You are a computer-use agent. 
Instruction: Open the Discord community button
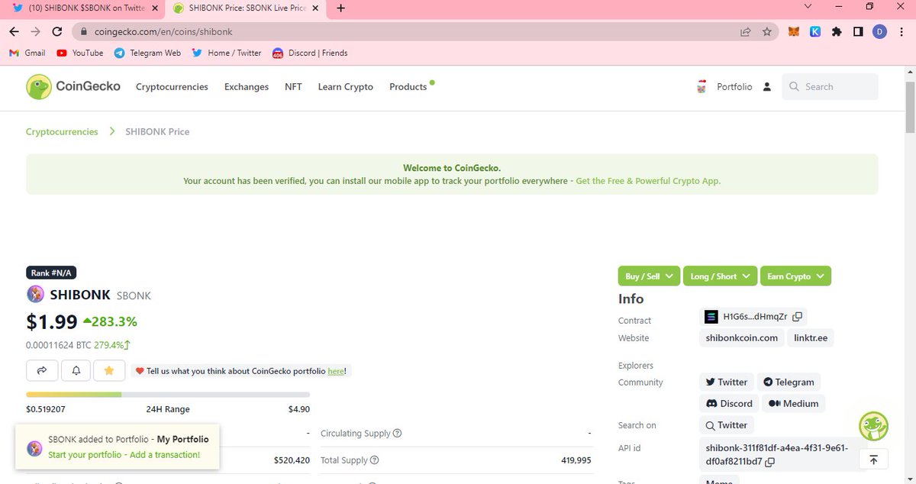click(730, 403)
